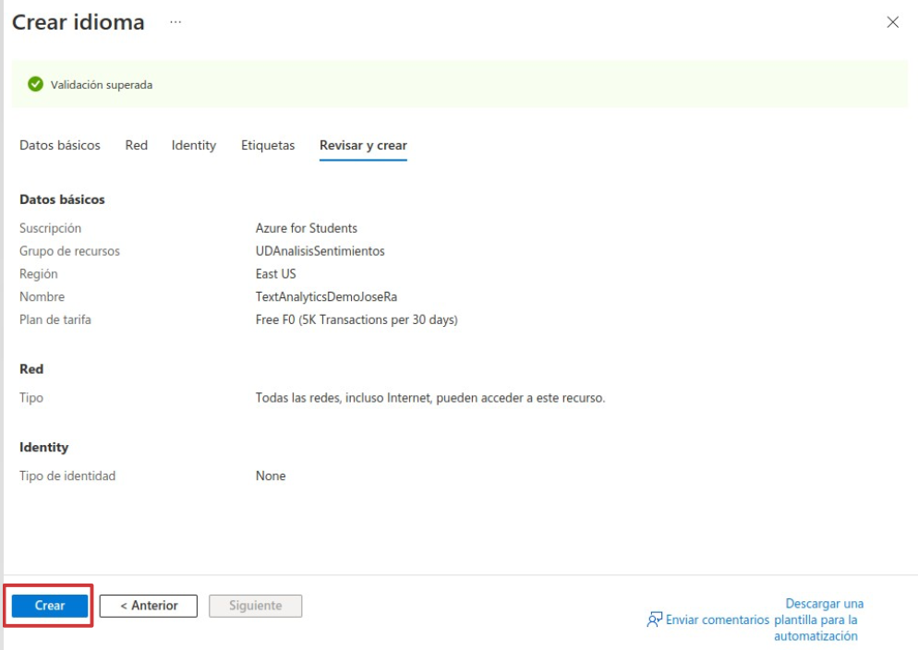Click the Crear button to deploy
918x650 pixels.
47,605
